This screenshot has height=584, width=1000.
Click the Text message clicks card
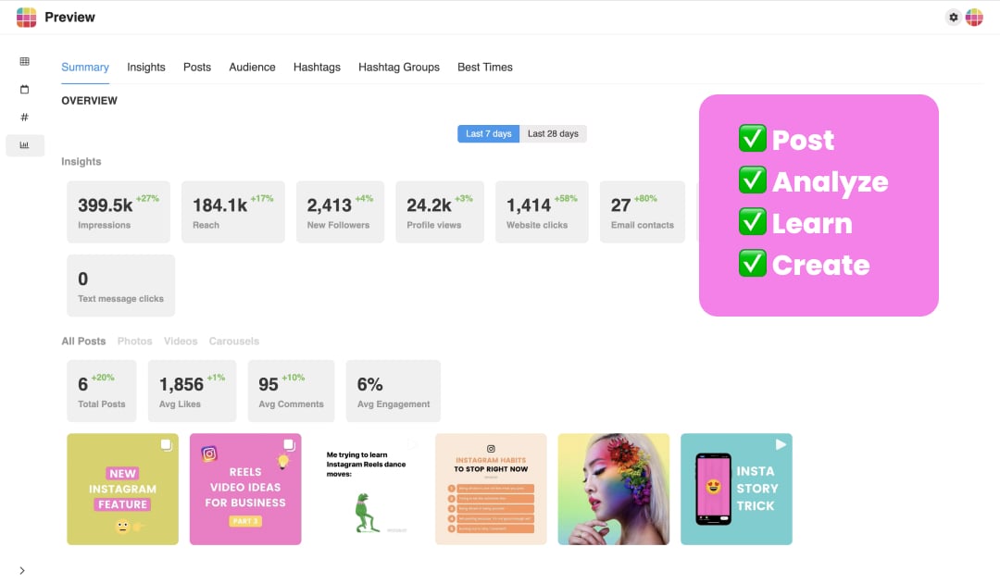tap(121, 286)
